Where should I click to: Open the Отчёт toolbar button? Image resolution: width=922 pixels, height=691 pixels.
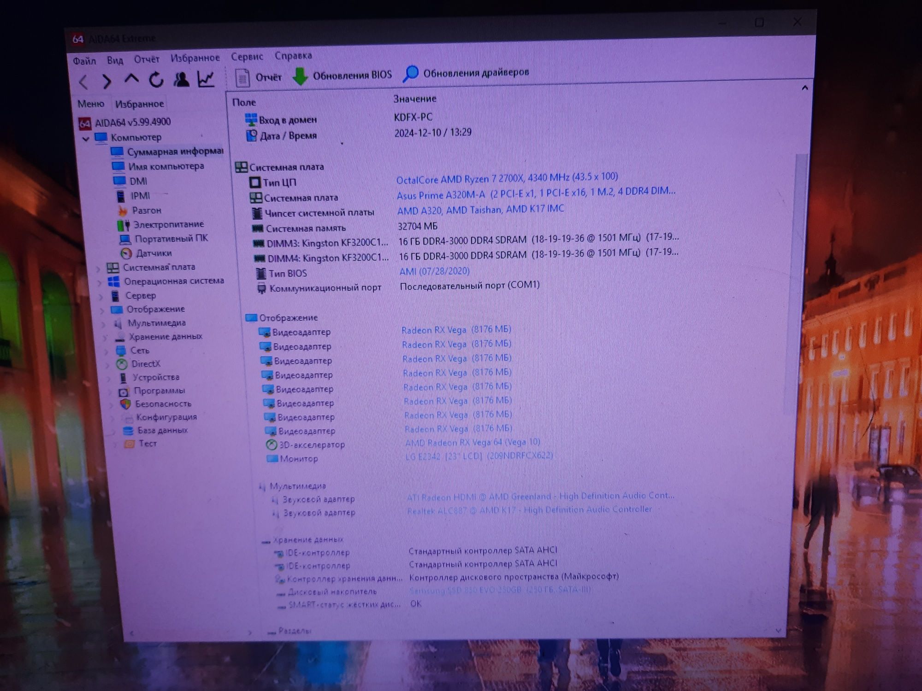[x=258, y=77]
